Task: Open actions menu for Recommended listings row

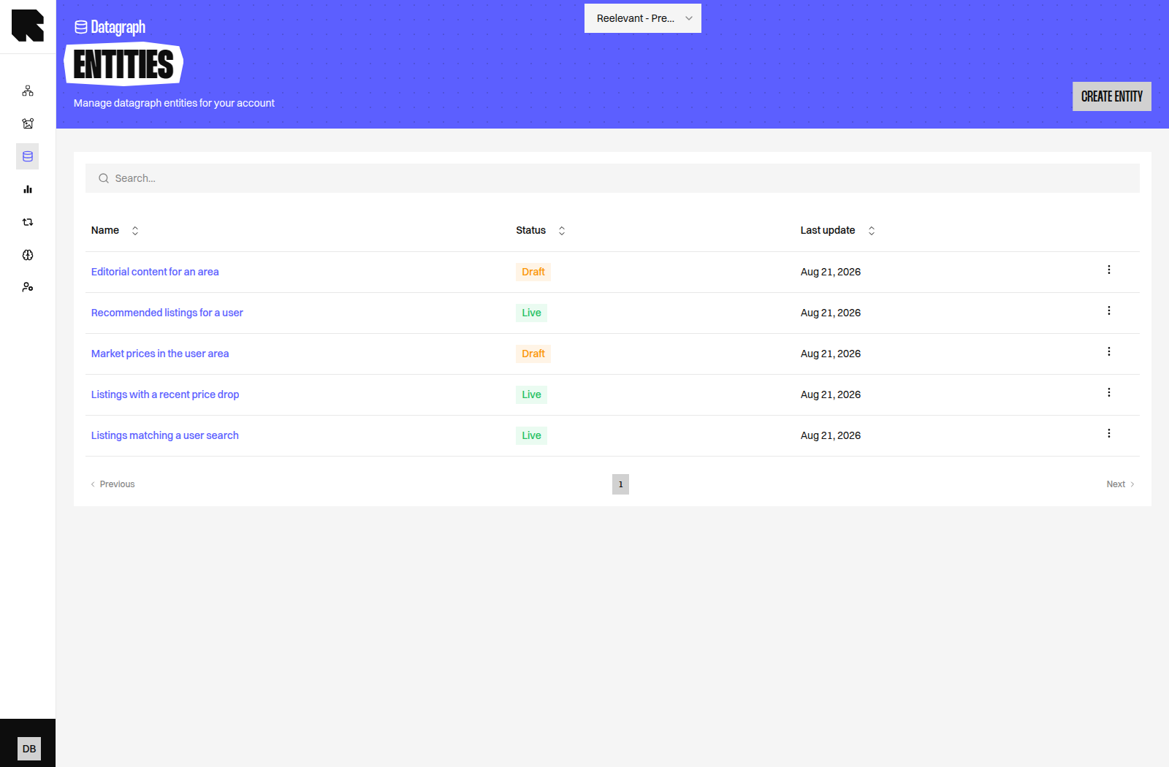Action: point(1109,310)
